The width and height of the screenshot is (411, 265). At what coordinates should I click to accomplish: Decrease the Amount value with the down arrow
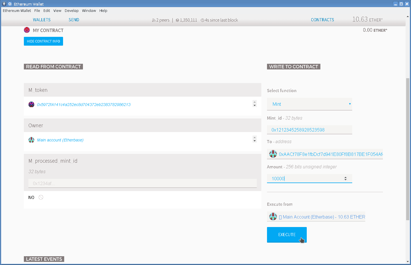pos(345,180)
